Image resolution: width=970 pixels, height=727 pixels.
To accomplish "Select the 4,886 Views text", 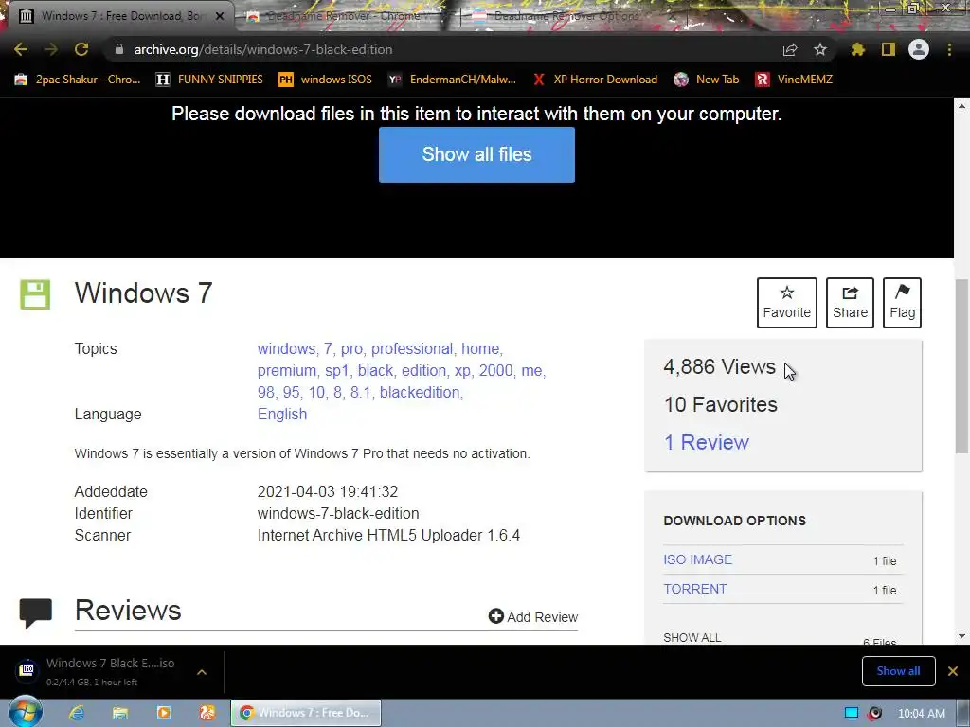I will click(719, 366).
